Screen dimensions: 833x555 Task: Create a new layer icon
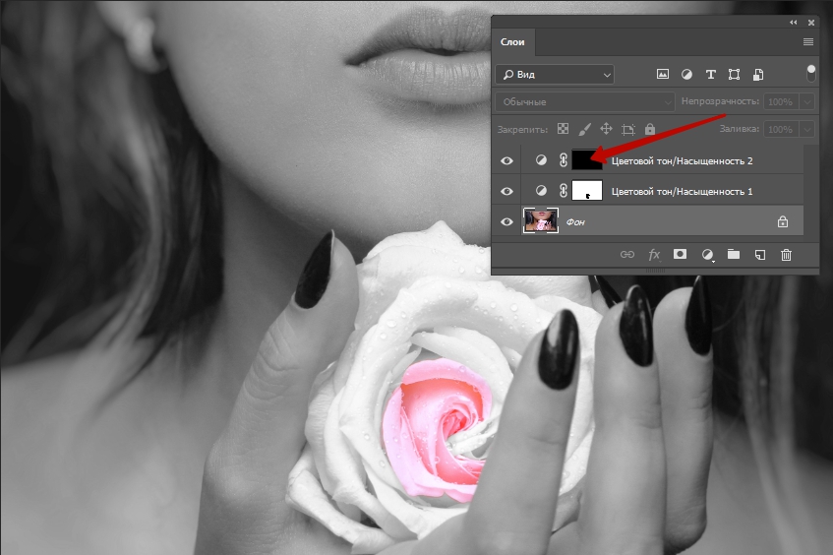tap(760, 255)
